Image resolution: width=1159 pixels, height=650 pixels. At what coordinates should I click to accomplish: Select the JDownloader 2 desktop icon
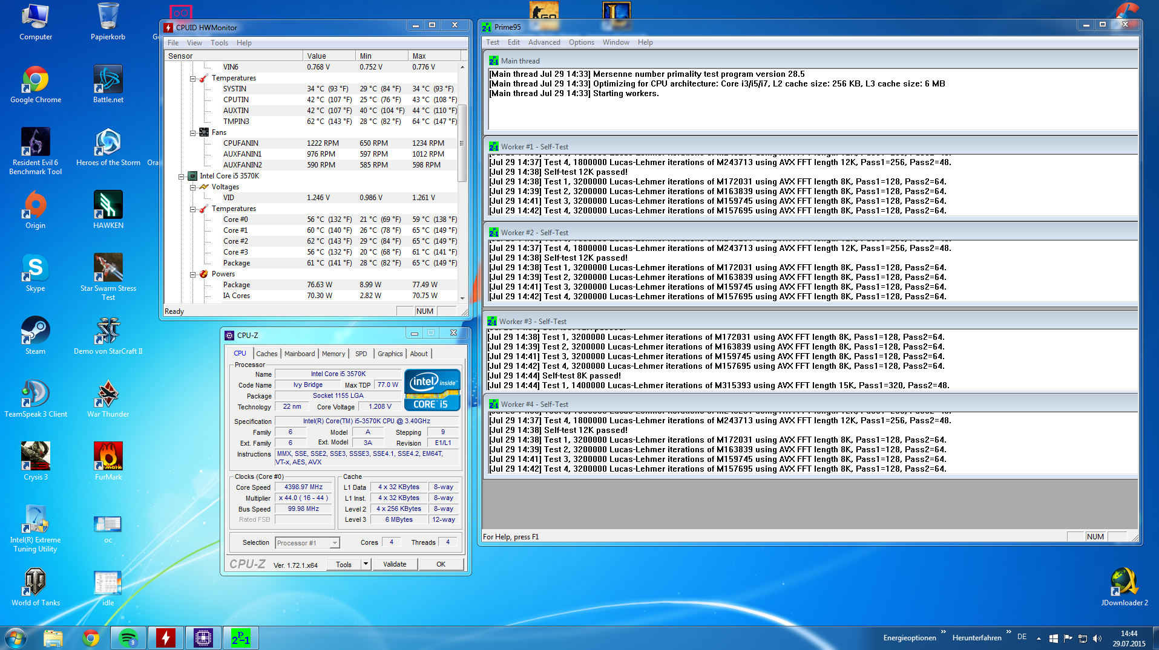click(x=1124, y=588)
